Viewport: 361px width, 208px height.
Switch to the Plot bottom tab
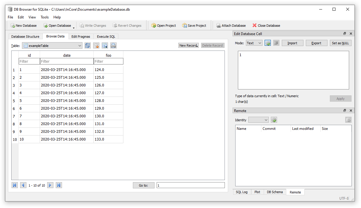(257, 192)
